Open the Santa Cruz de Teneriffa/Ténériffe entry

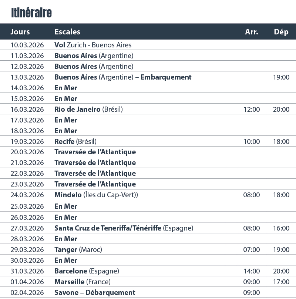point(124,228)
